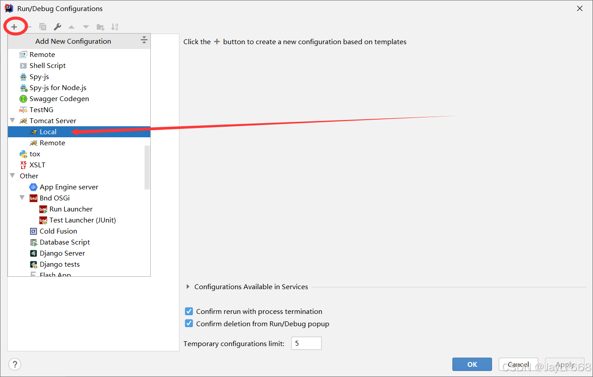Screen dimensions: 593x377
Task: Select Swagger Codegen configuration type
Action: [x=79, y=98]
